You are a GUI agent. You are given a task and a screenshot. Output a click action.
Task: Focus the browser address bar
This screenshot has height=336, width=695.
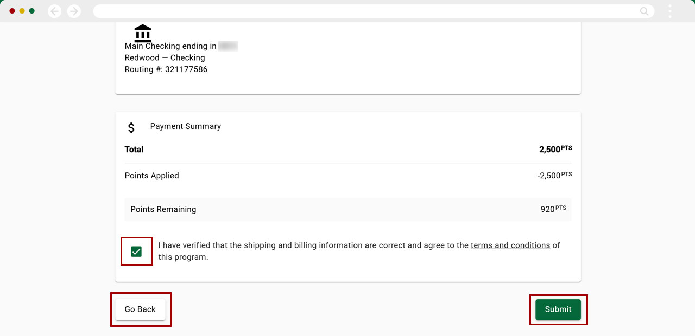tap(364, 11)
